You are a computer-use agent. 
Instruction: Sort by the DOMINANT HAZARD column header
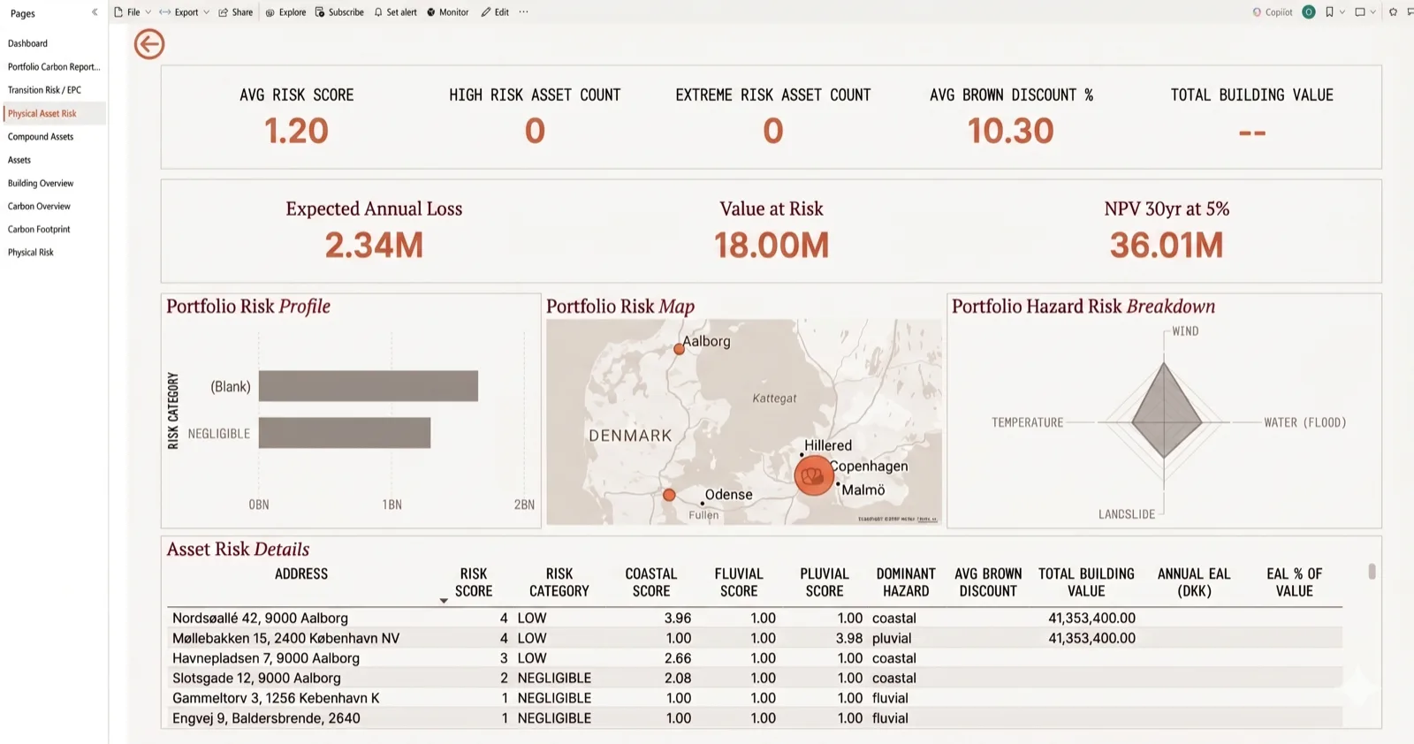906,583
